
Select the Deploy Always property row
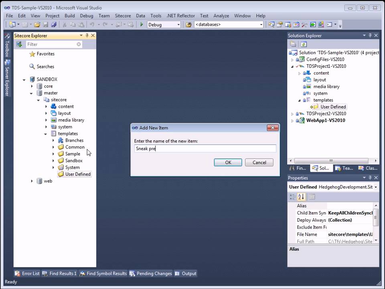pyautogui.click(x=330, y=220)
